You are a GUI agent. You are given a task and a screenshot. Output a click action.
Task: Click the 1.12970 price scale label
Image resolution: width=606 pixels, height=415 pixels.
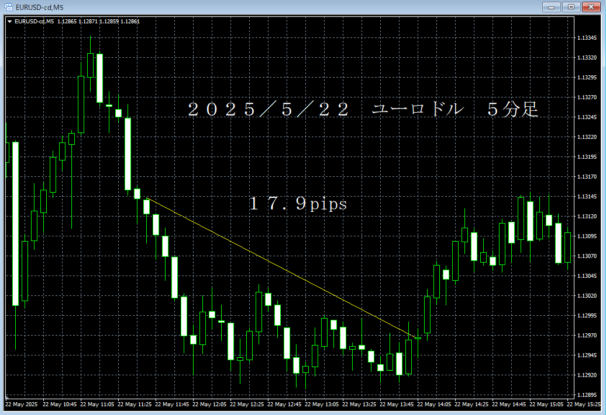point(587,336)
